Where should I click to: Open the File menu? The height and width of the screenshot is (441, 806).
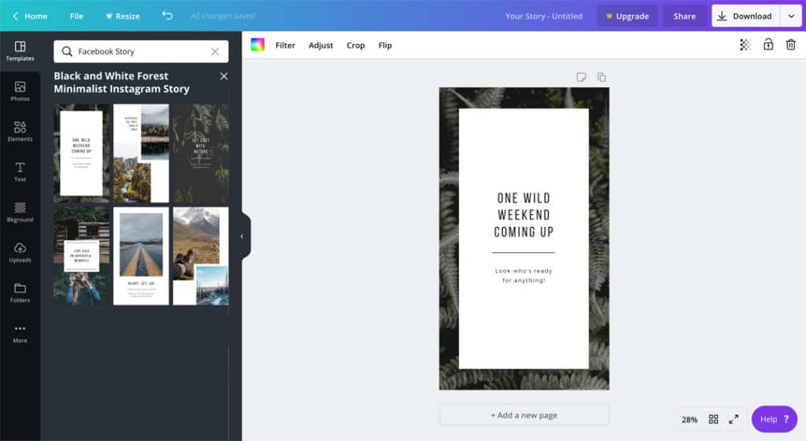76,16
